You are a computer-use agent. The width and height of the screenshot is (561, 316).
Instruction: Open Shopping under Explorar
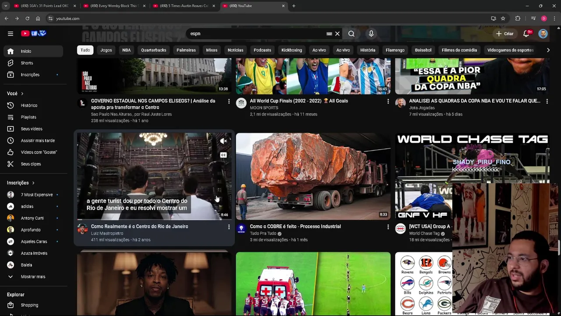point(34,305)
